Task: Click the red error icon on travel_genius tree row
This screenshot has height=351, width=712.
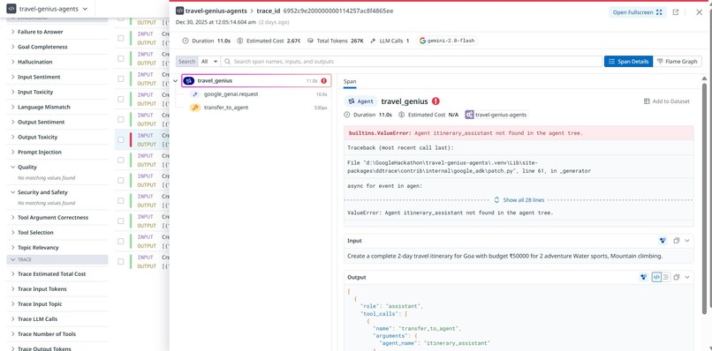Action: click(x=324, y=81)
